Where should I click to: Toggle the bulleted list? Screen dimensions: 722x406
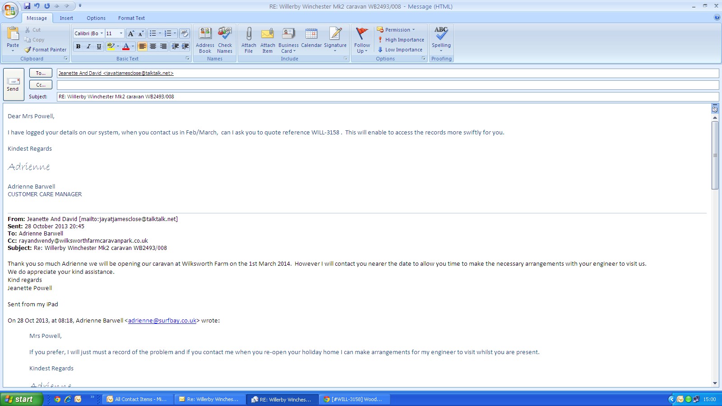click(x=153, y=33)
